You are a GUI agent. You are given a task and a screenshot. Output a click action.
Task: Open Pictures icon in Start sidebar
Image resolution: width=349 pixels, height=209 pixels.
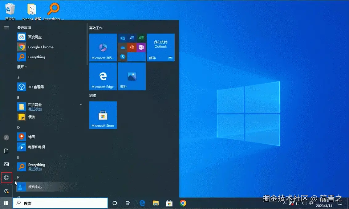coord(6,164)
